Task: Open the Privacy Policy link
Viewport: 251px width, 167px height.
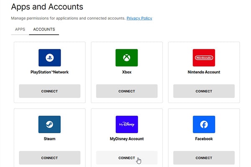Action: click(139, 18)
